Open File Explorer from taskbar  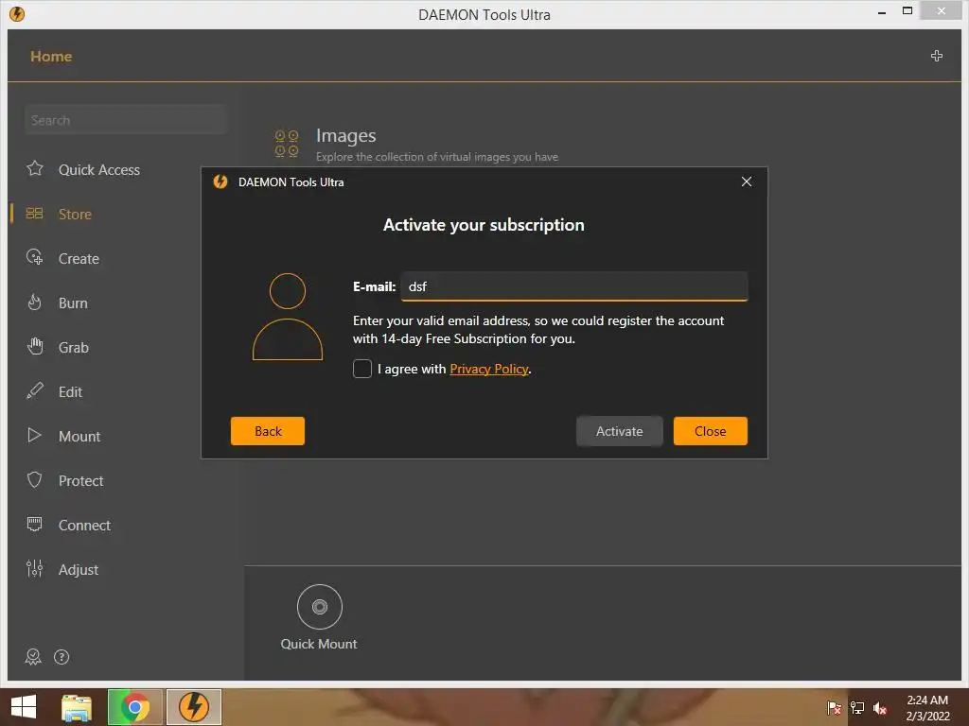tap(77, 707)
